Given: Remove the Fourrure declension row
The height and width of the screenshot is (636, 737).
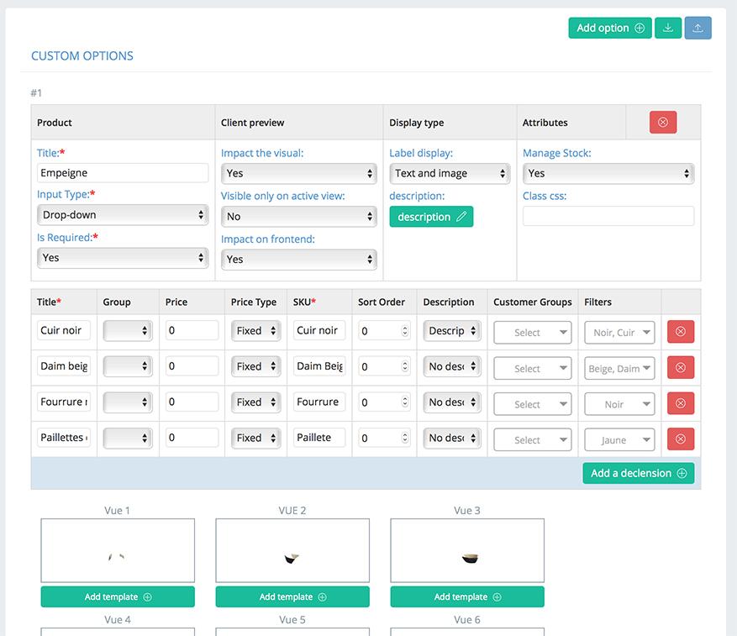Looking at the screenshot, I should tap(681, 403).
